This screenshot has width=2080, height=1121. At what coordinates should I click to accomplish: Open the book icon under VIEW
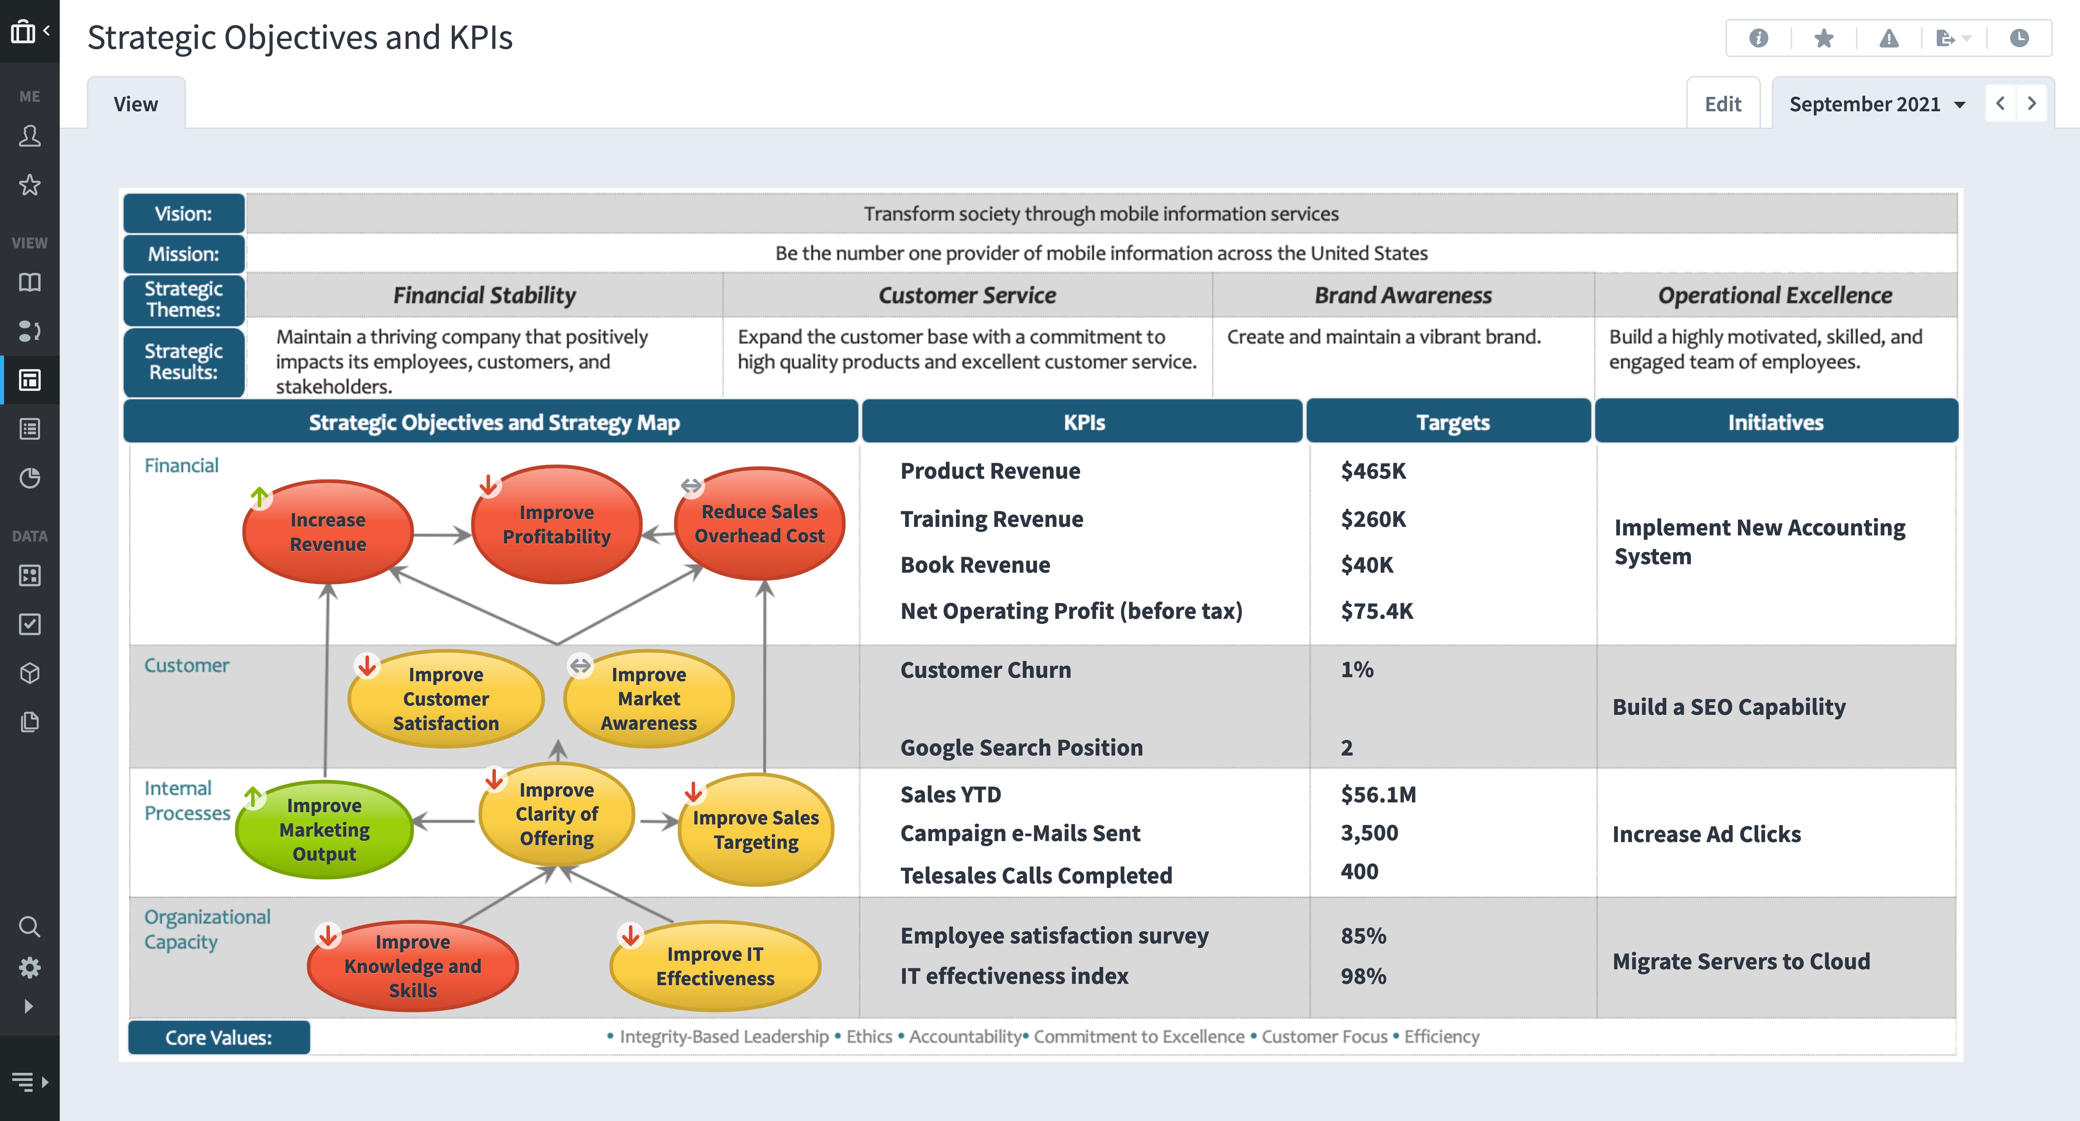tap(30, 283)
